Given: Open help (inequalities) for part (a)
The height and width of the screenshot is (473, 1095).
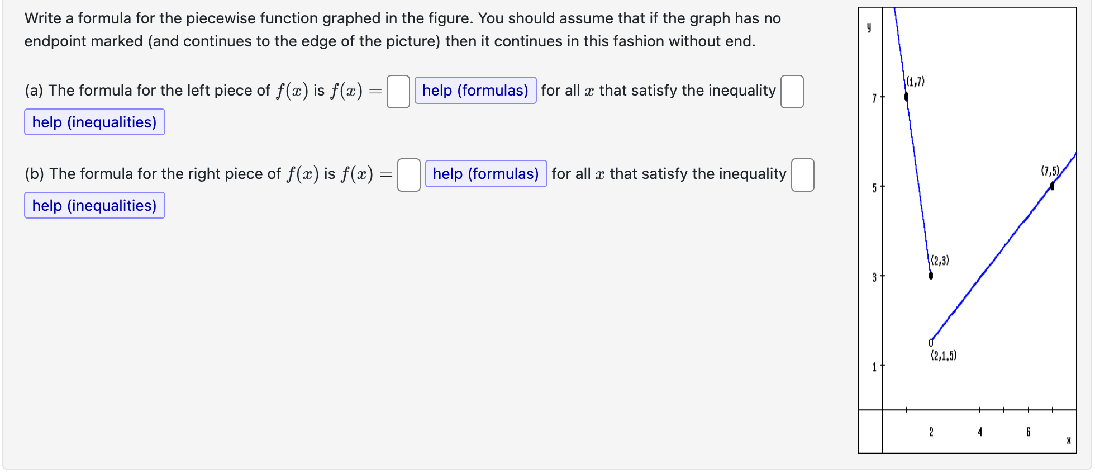Looking at the screenshot, I should (x=94, y=122).
